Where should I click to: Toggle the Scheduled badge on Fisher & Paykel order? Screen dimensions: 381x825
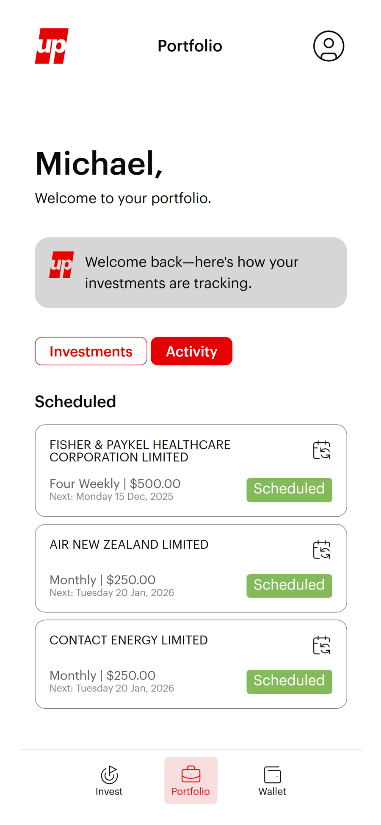click(289, 490)
